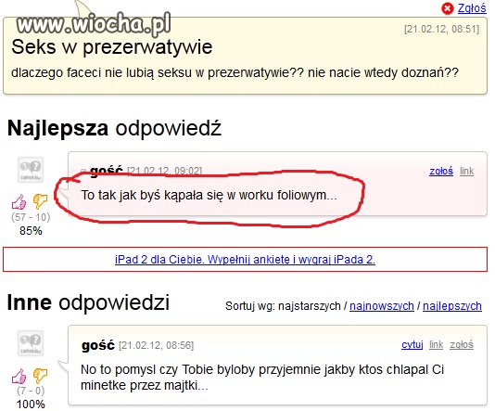
Task: Click the question title Seks w prezerwatywie
Action: (112, 46)
